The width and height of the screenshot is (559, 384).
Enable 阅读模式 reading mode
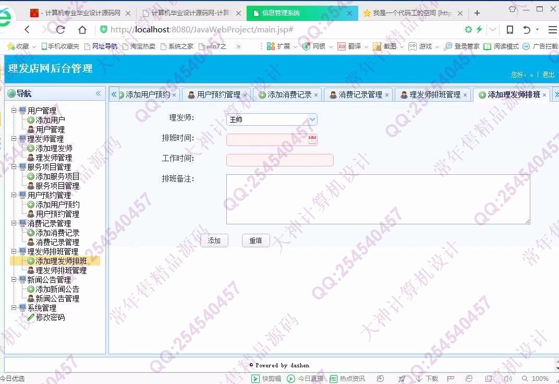[x=501, y=46]
